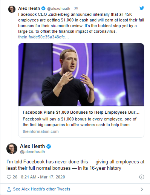
Task: Open the thein.fo shortened link
Action: point(43,37)
